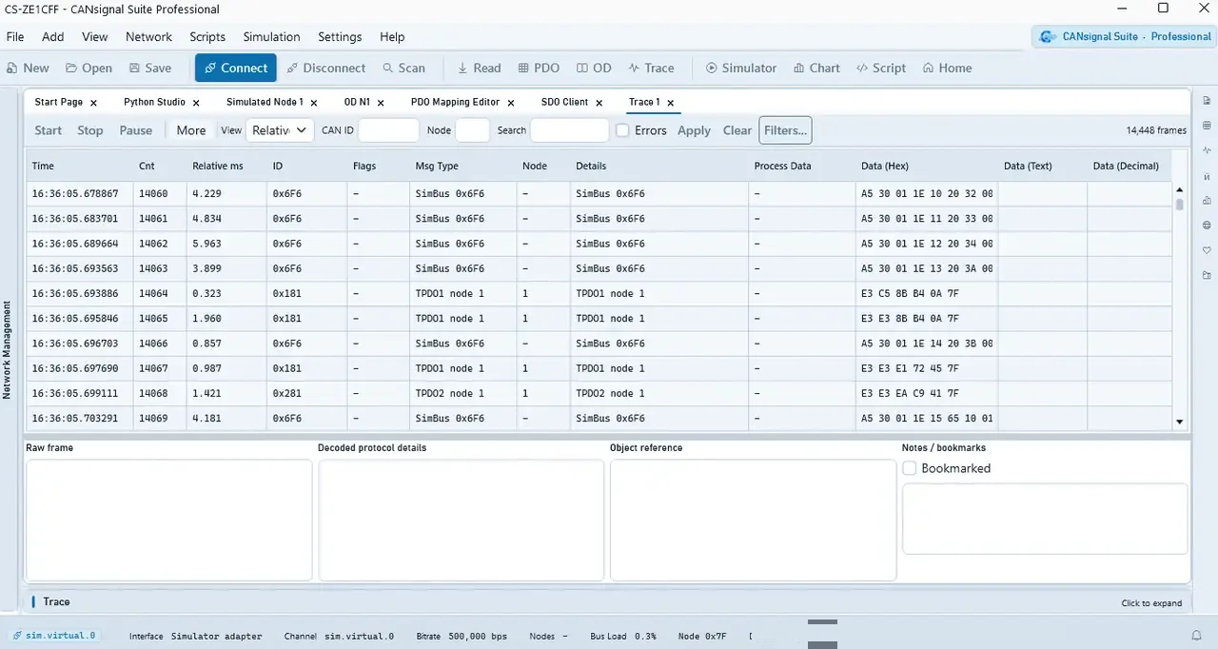The image size is (1218, 649).
Task: Click the trace table vertical scrollbar thumb
Action: [x=1180, y=204]
